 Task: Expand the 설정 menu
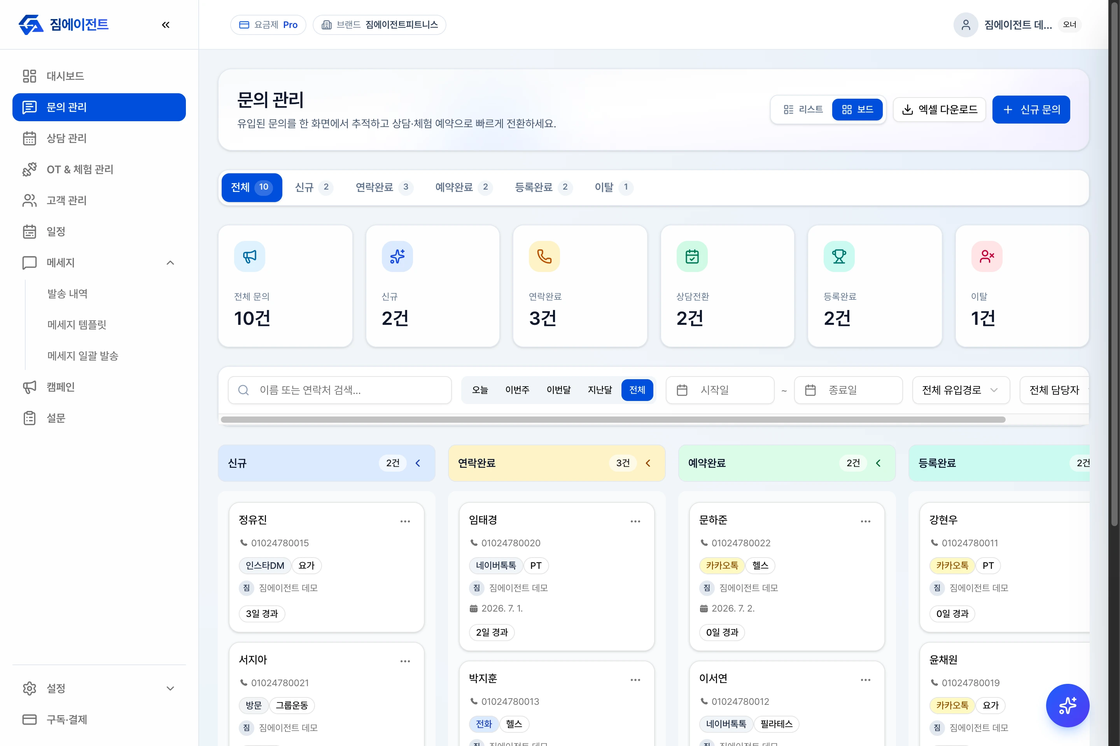[x=99, y=688]
